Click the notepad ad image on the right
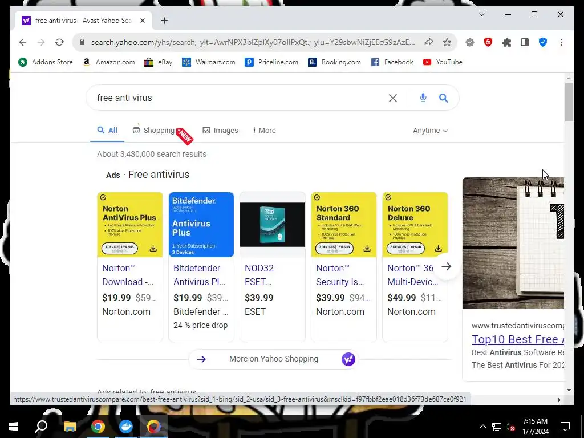584x438 pixels. tap(513, 243)
